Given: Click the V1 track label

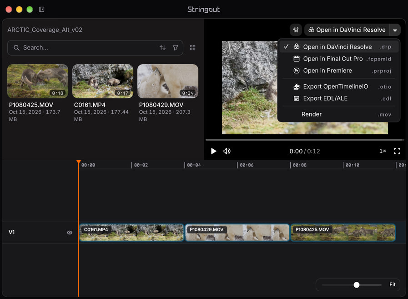Looking at the screenshot, I should [x=12, y=232].
